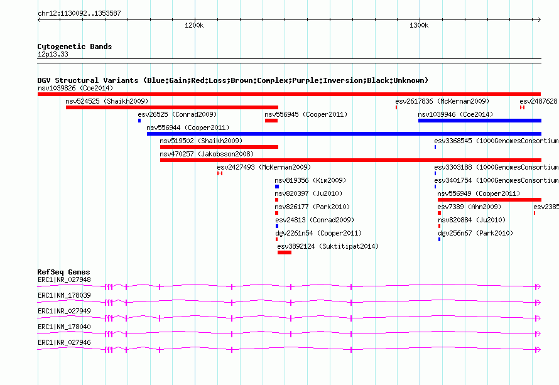The height and width of the screenshot is (385, 559).
Task: Click the ruler's left arrowhead
Action: coord(39,19)
